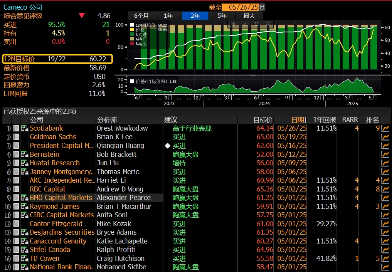Open the trend chart icon for ARC Independent
The width and height of the screenshot is (392, 272).
(x=385, y=180)
